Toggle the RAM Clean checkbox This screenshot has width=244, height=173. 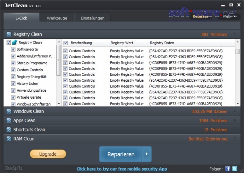tap(9, 139)
